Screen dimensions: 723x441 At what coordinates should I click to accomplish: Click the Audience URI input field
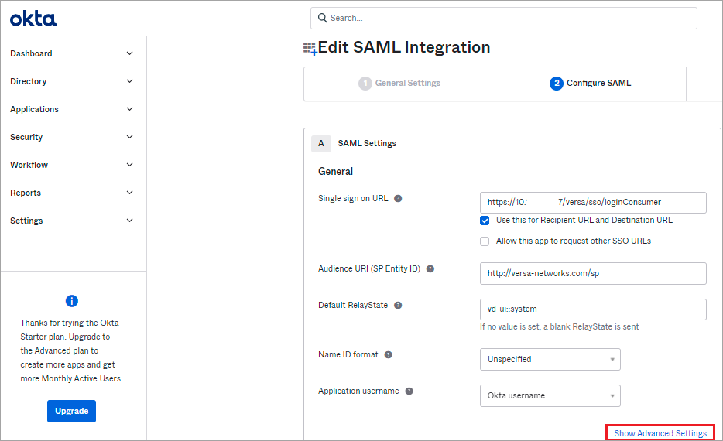point(593,274)
